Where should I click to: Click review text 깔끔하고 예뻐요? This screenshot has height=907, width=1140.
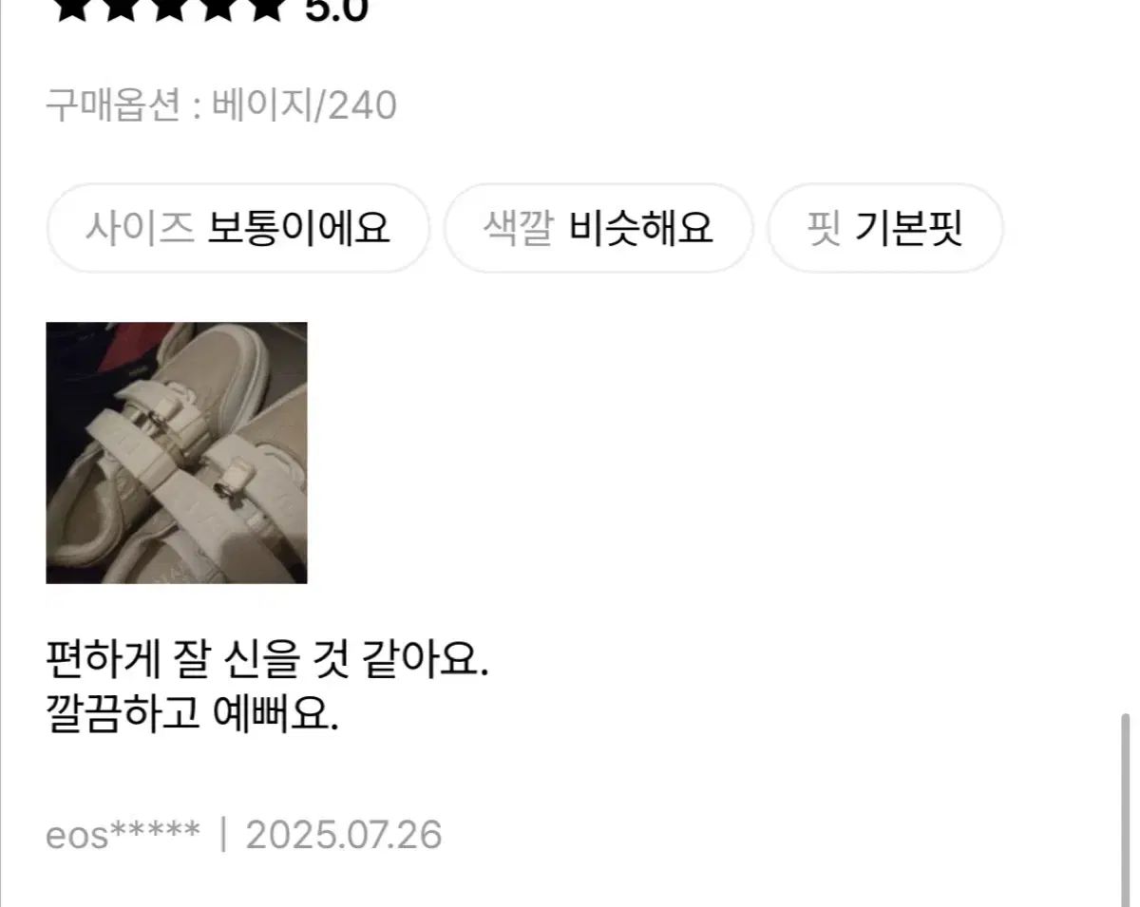[192, 712]
